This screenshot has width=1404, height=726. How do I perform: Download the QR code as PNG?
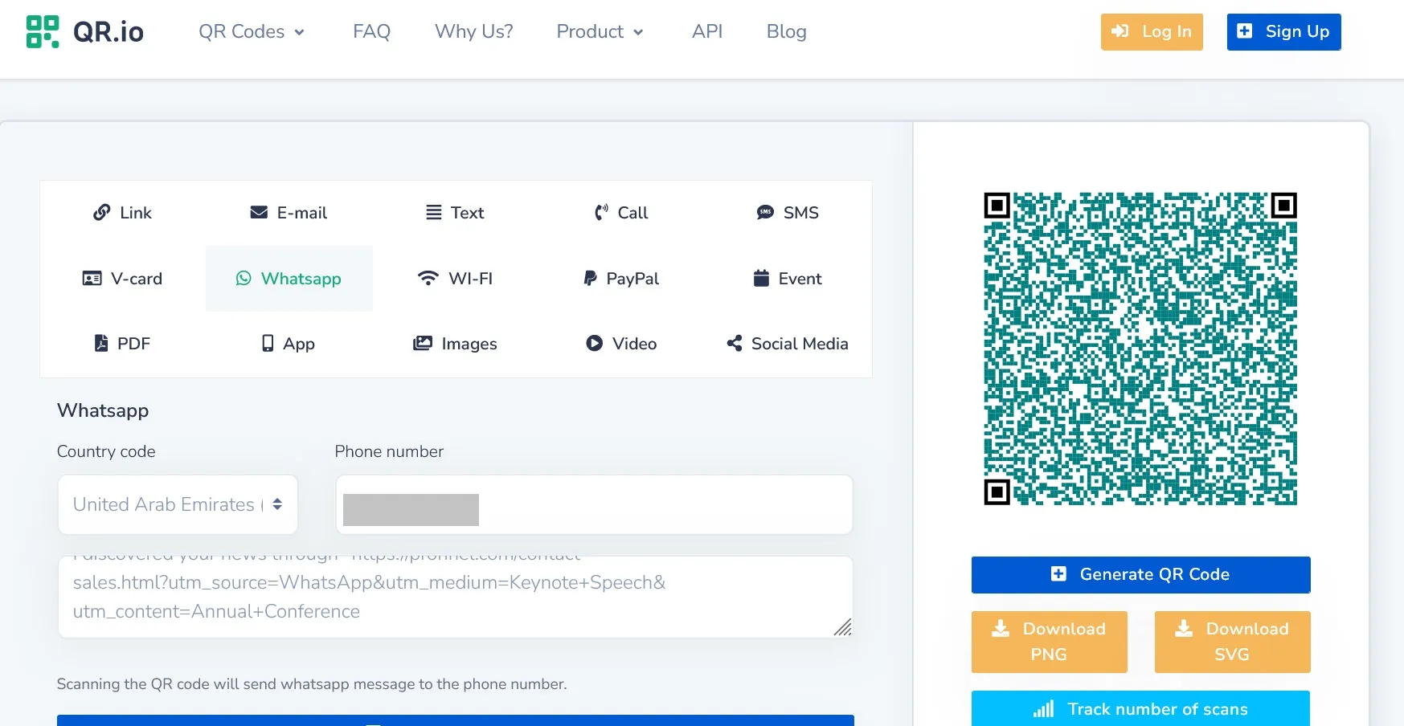(1050, 642)
